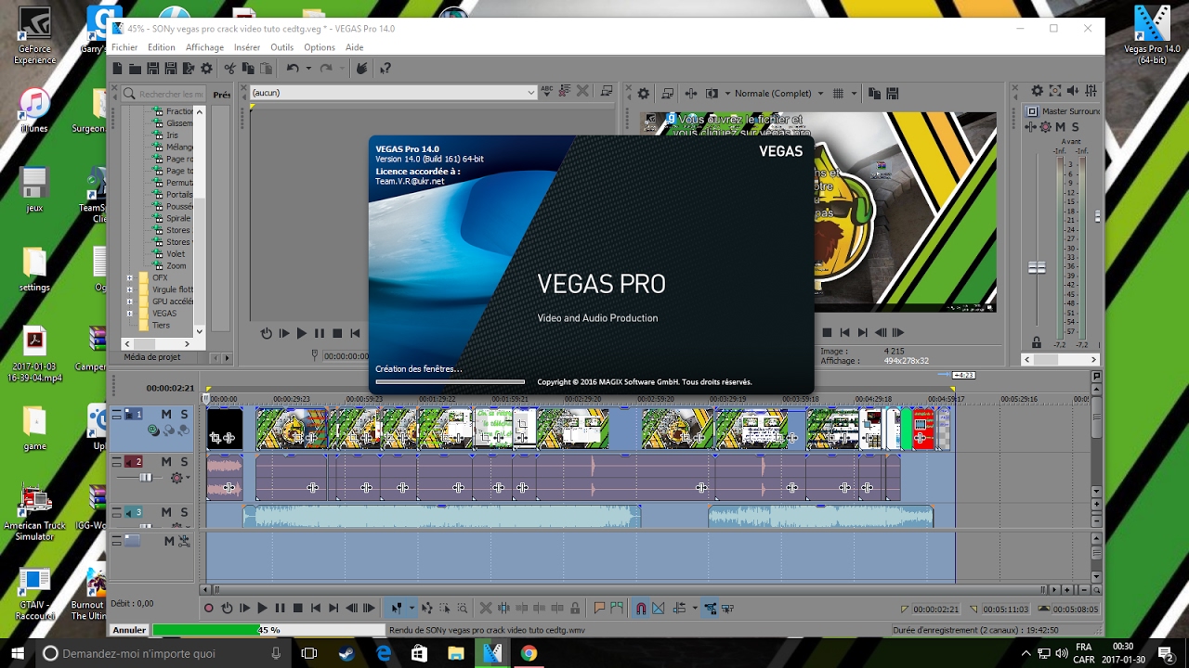Save the preview snapshot to file
Image resolution: width=1189 pixels, height=668 pixels.
pyautogui.click(x=893, y=93)
